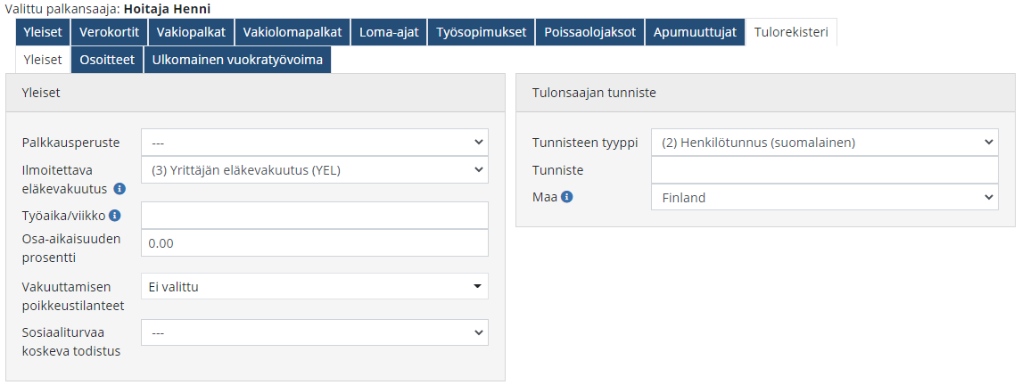Select the Loma-ajat tab
Image resolution: width=1022 pixels, height=385 pixels.
coord(389,32)
